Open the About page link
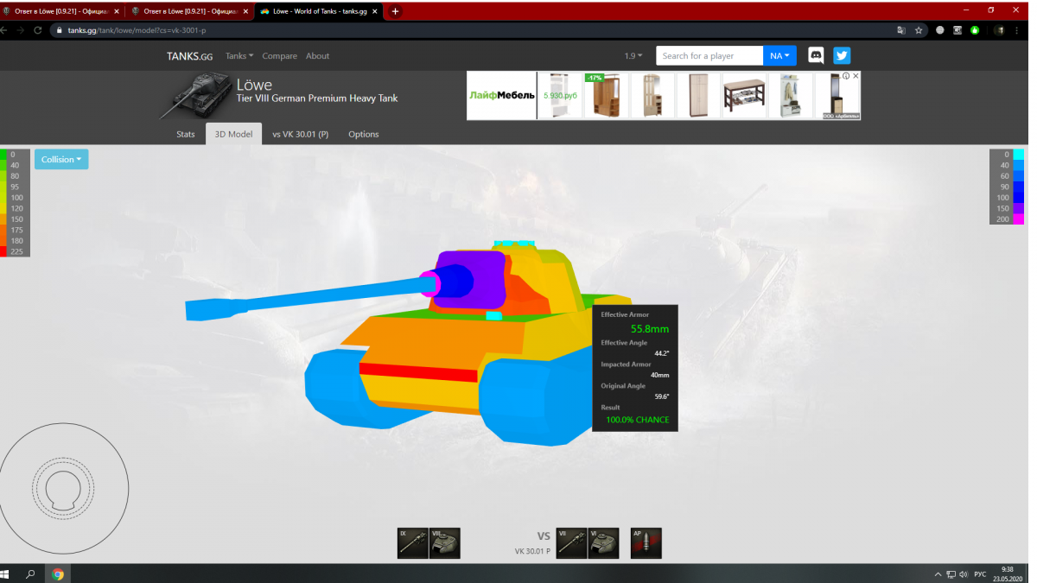 point(317,56)
